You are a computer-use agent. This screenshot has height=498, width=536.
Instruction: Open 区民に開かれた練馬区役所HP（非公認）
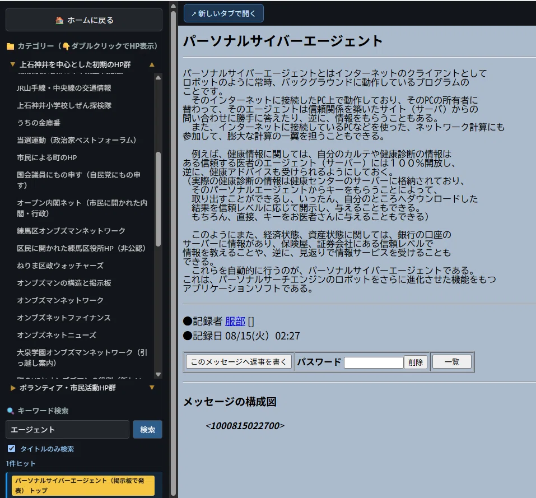pos(81,248)
